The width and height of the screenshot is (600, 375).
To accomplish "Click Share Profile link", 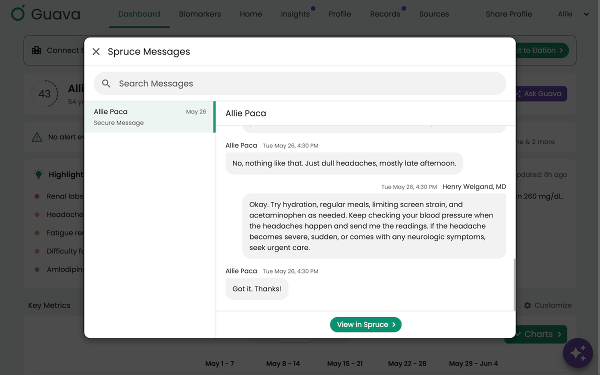I will [509, 14].
